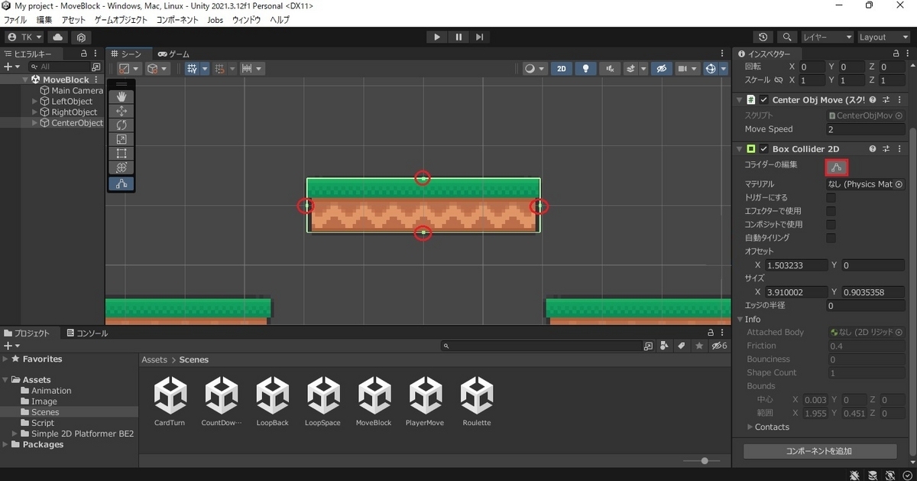The height and width of the screenshot is (481, 917).
Task: Click the Move Speed input field
Action: (866, 129)
